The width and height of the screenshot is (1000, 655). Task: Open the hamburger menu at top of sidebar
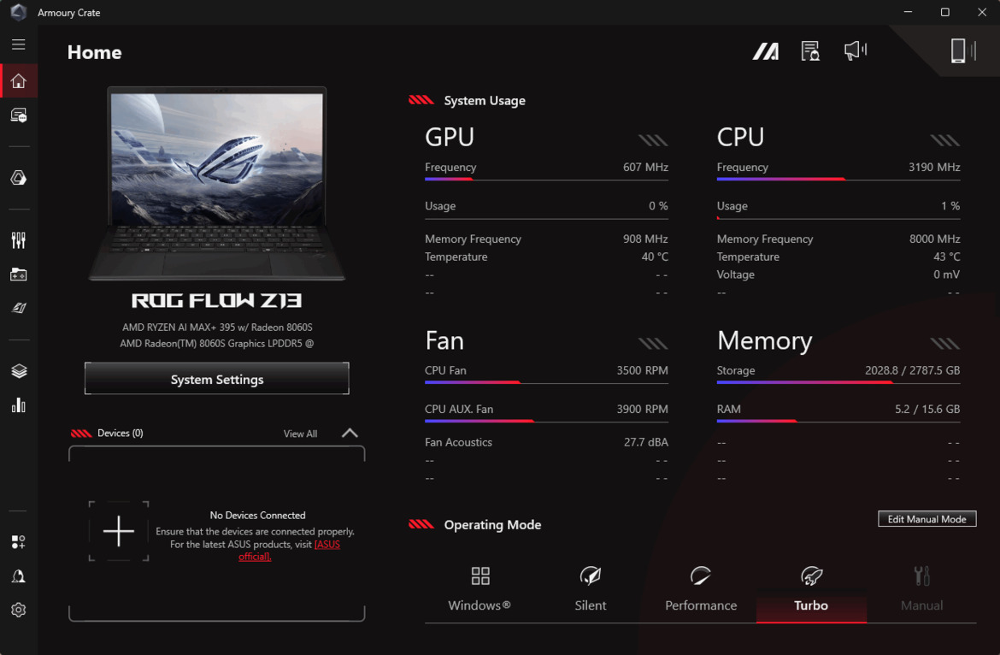tap(18, 44)
